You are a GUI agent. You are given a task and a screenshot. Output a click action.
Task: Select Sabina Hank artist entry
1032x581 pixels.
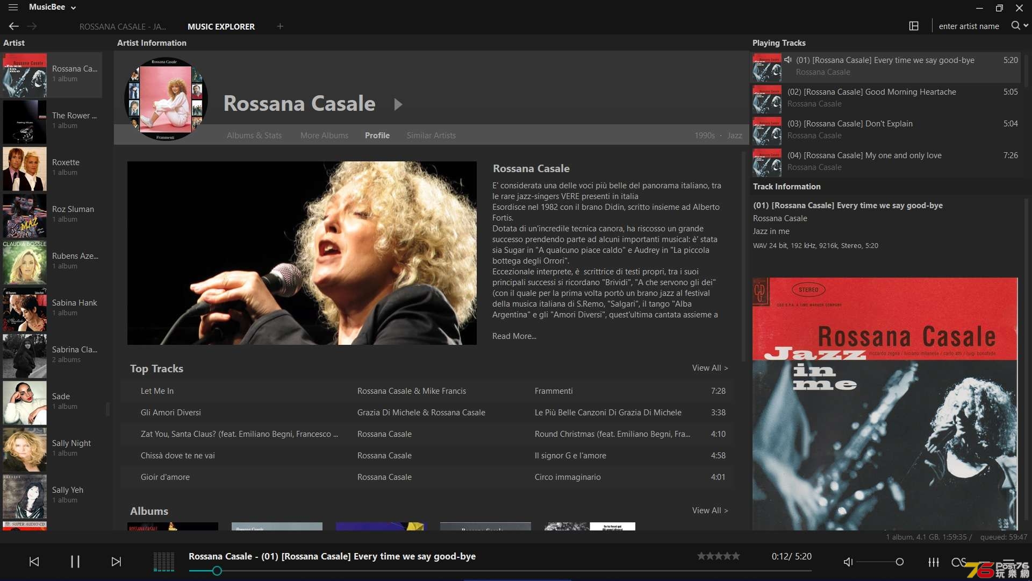(52, 309)
